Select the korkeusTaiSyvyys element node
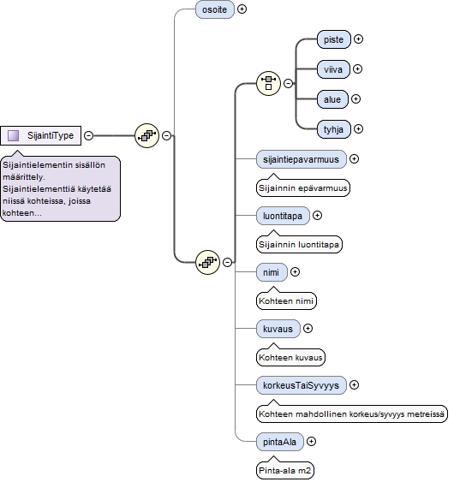 pyautogui.click(x=302, y=385)
